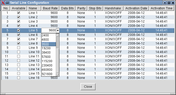Click Parity None cell for Line 9
This screenshot has width=176, height=95.
[81, 48]
